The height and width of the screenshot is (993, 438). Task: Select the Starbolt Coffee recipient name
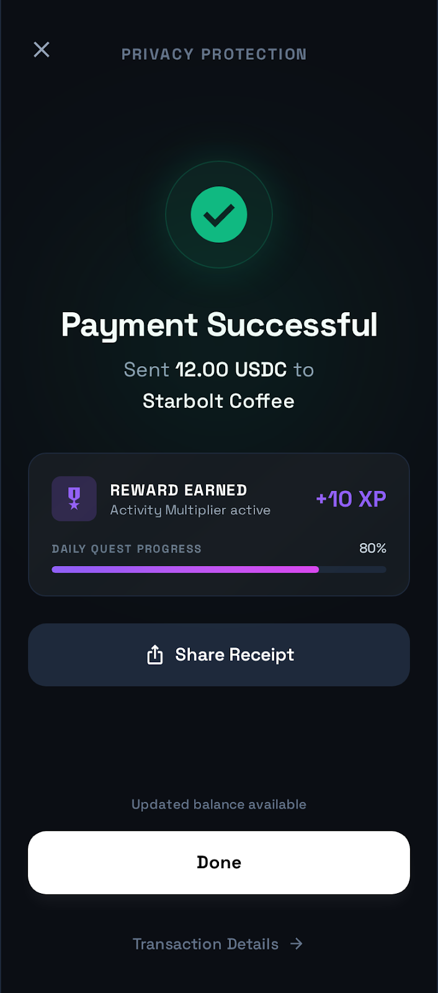(x=218, y=401)
